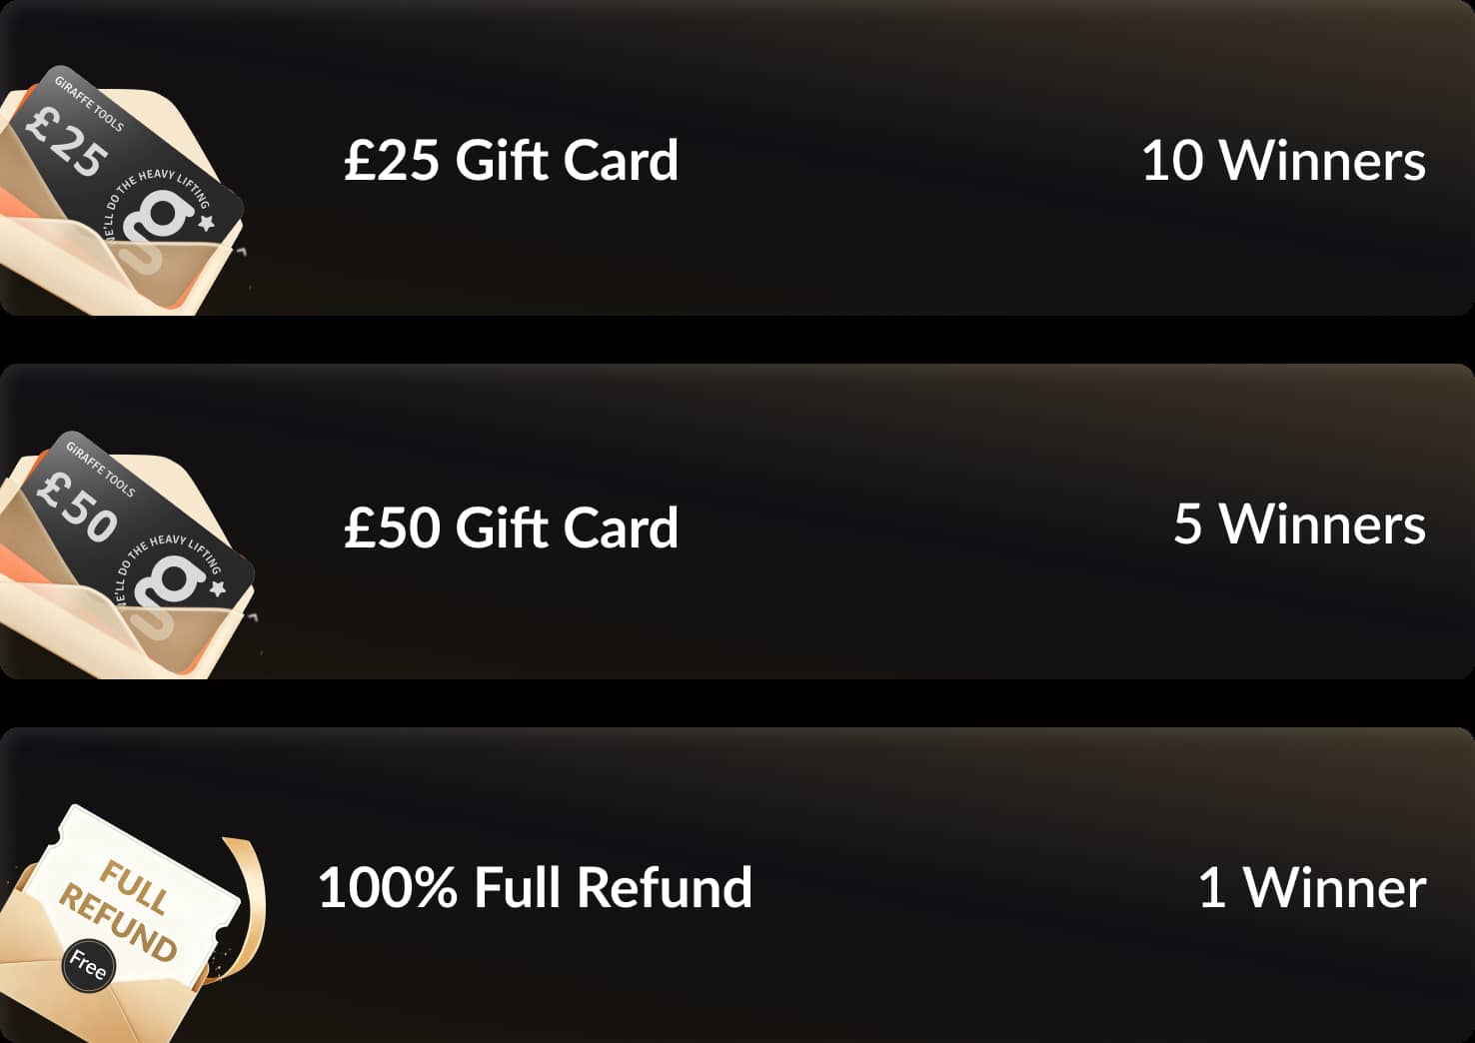Viewport: 1475px width, 1043px height.
Task: Select the '£25 Gift Card' title text
Action: pyautogui.click(x=511, y=160)
